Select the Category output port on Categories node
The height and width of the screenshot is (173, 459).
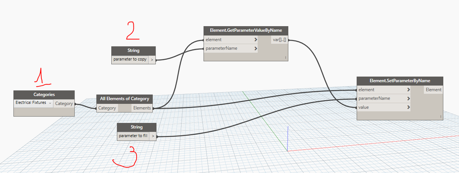[64, 104]
